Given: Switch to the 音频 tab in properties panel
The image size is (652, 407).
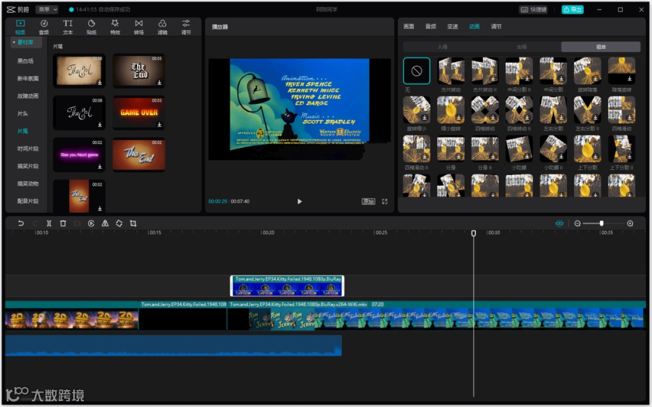Looking at the screenshot, I should [431, 27].
